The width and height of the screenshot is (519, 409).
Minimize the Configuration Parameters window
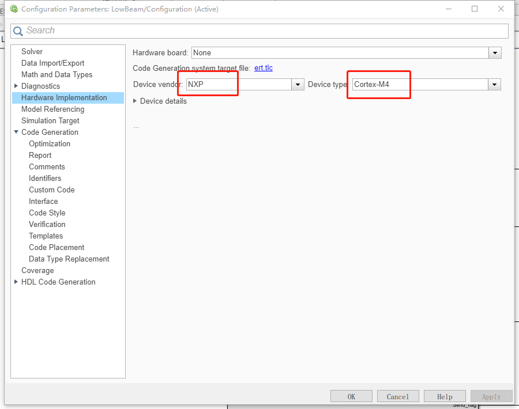(x=449, y=9)
